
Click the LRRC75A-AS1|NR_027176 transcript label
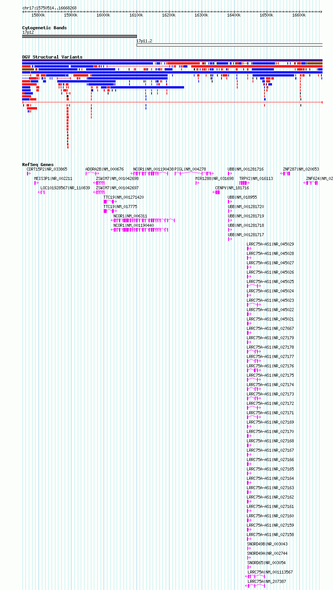pyautogui.click(x=270, y=366)
